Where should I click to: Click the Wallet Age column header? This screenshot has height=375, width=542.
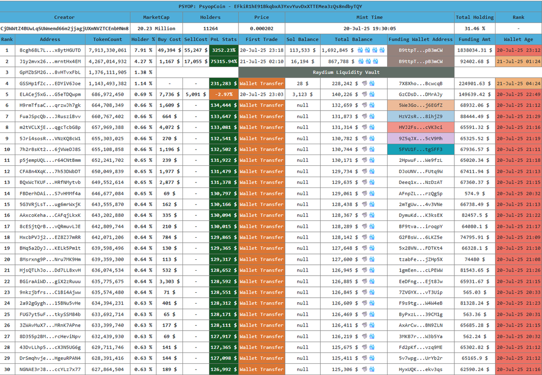pos(518,39)
